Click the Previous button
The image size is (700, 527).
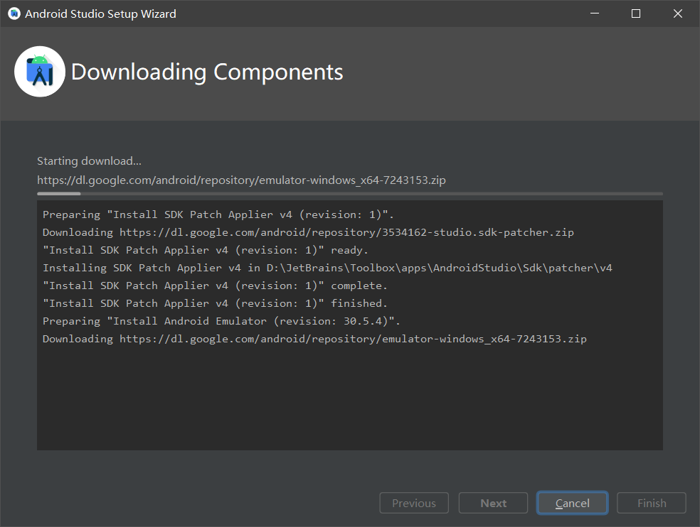pyautogui.click(x=413, y=503)
